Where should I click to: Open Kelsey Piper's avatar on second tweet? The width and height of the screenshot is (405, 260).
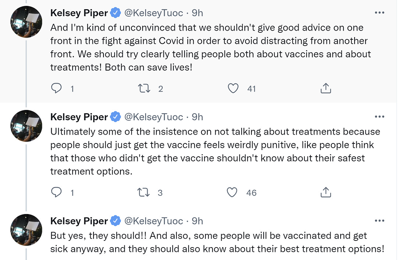tap(26, 126)
